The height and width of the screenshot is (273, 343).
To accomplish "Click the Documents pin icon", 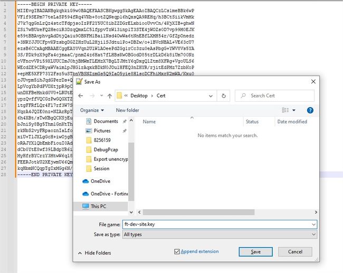I will [125, 121].
